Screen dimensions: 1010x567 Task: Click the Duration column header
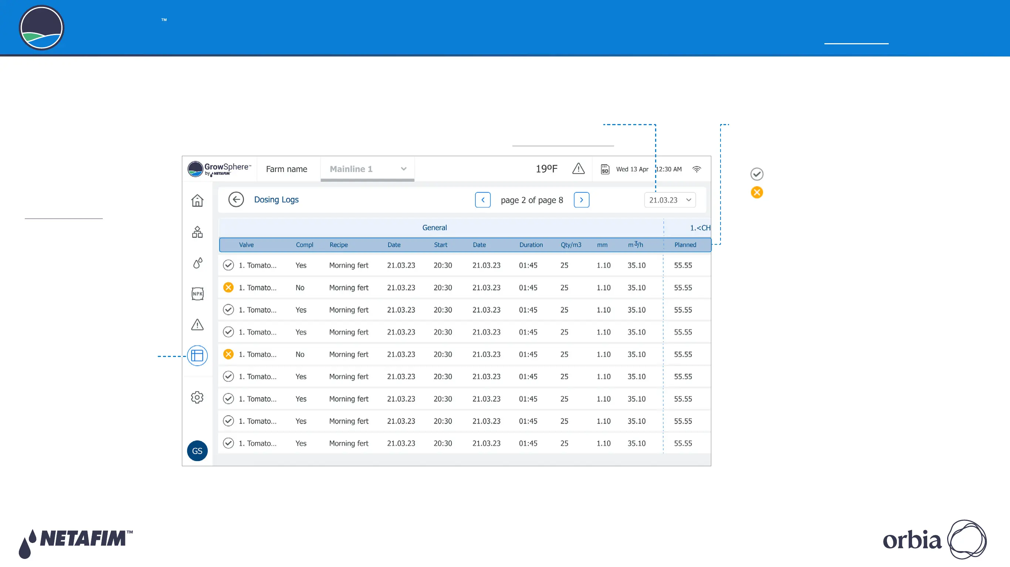click(x=531, y=245)
